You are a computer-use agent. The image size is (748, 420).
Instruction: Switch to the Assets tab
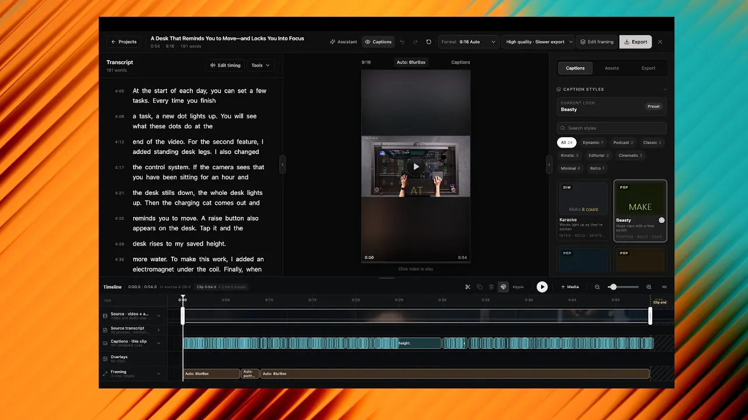pyautogui.click(x=612, y=68)
